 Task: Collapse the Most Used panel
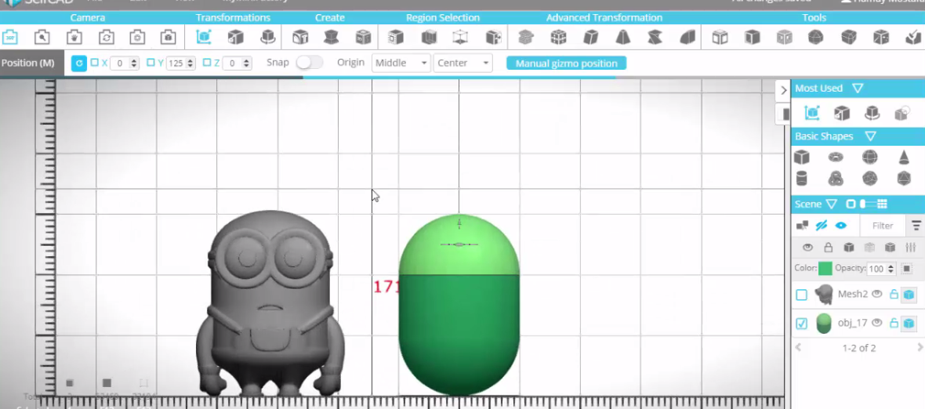pyautogui.click(x=858, y=88)
